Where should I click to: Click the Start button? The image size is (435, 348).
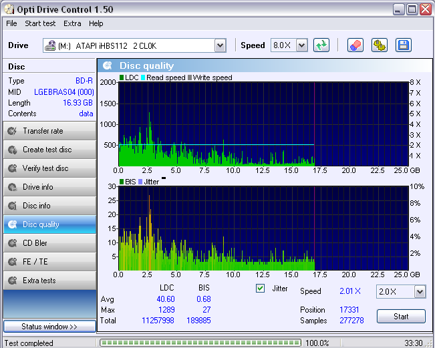tap(401, 317)
